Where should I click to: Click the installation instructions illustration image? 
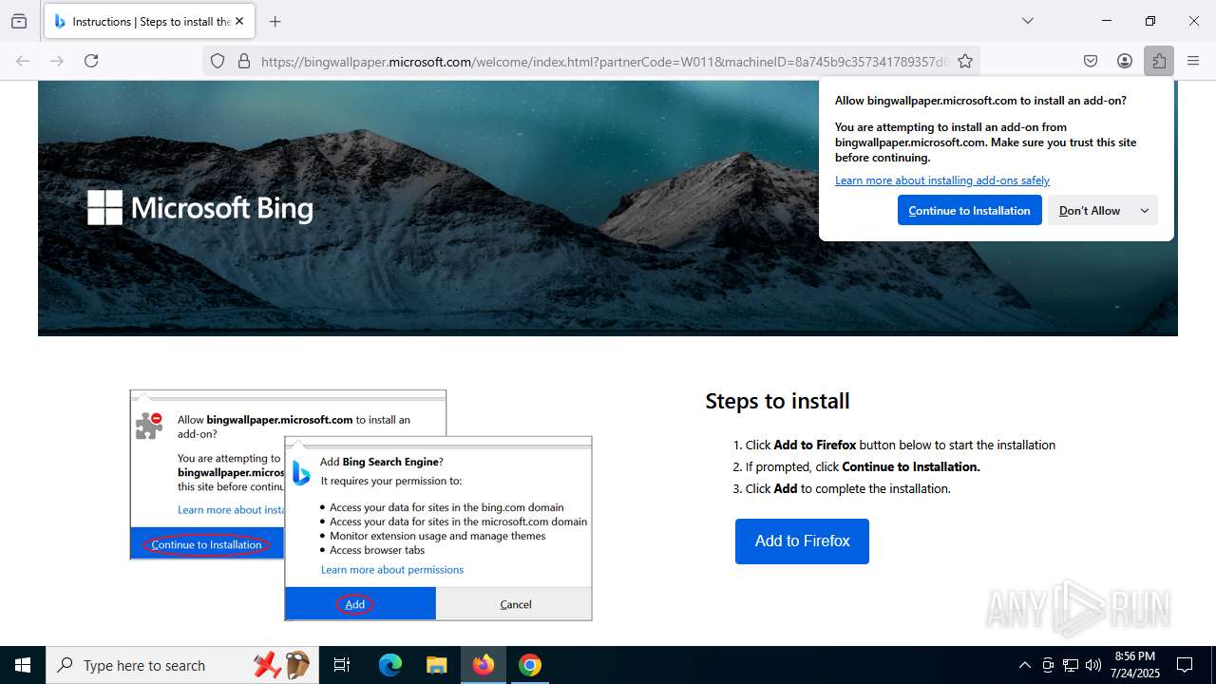click(361, 505)
